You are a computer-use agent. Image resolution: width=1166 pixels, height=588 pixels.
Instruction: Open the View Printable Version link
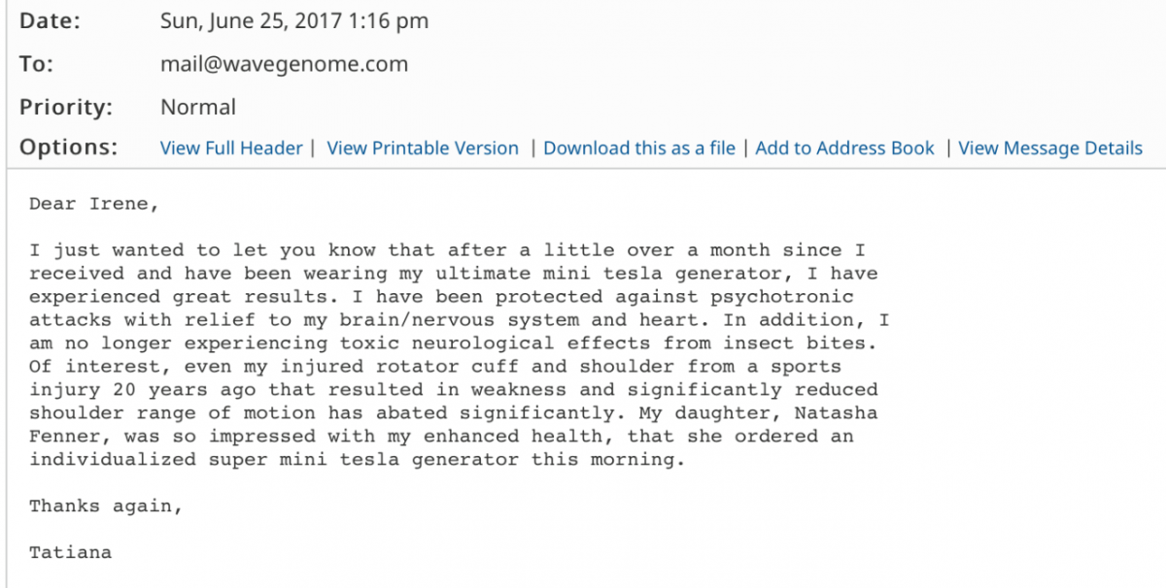tap(423, 148)
